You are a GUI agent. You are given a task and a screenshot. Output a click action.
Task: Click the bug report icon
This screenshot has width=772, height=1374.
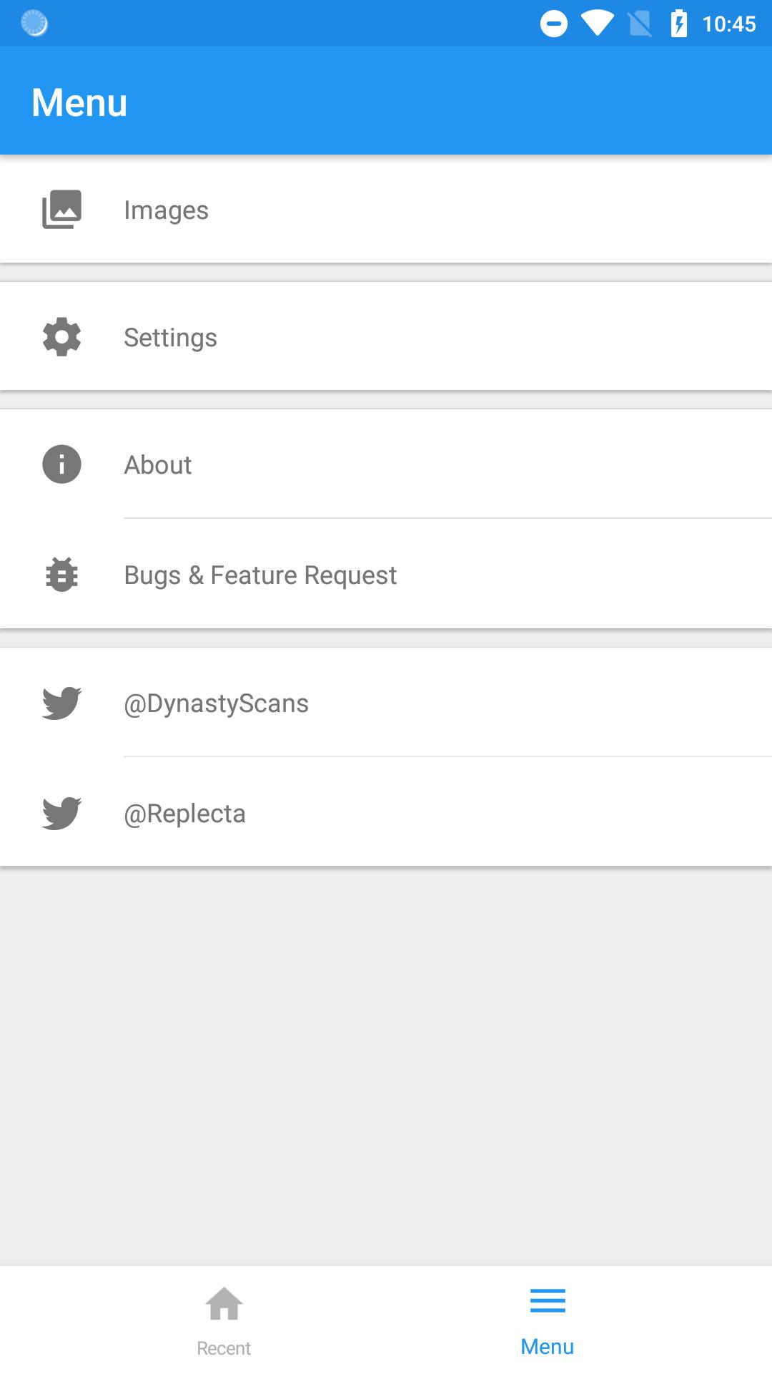coord(62,575)
